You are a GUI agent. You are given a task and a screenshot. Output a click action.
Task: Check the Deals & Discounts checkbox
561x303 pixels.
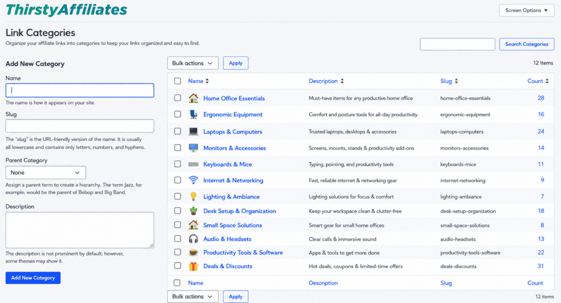tap(178, 265)
